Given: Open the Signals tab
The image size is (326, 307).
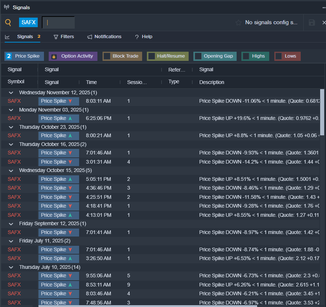Looking at the screenshot, I should tap(25, 37).
